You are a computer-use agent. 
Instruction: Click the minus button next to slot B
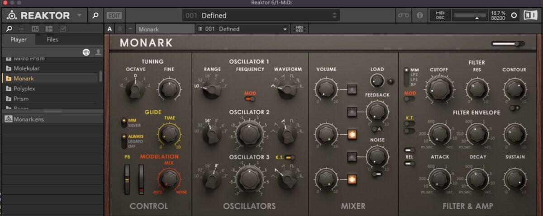(x=130, y=29)
